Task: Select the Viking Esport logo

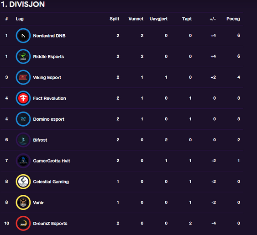Action: click(23, 77)
